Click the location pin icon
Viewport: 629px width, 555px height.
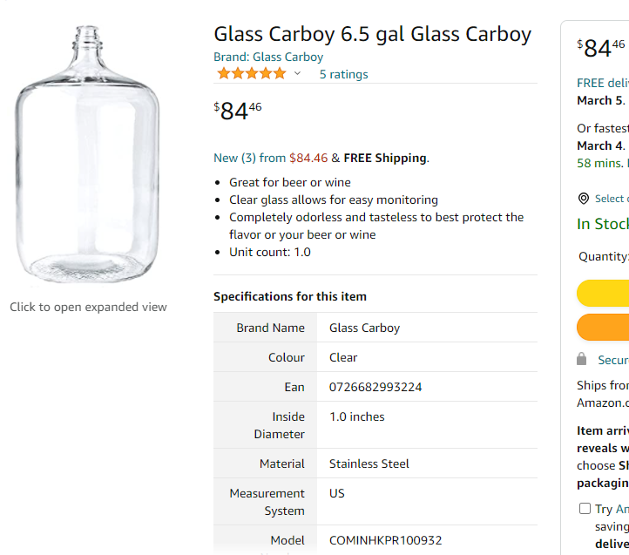click(x=584, y=199)
